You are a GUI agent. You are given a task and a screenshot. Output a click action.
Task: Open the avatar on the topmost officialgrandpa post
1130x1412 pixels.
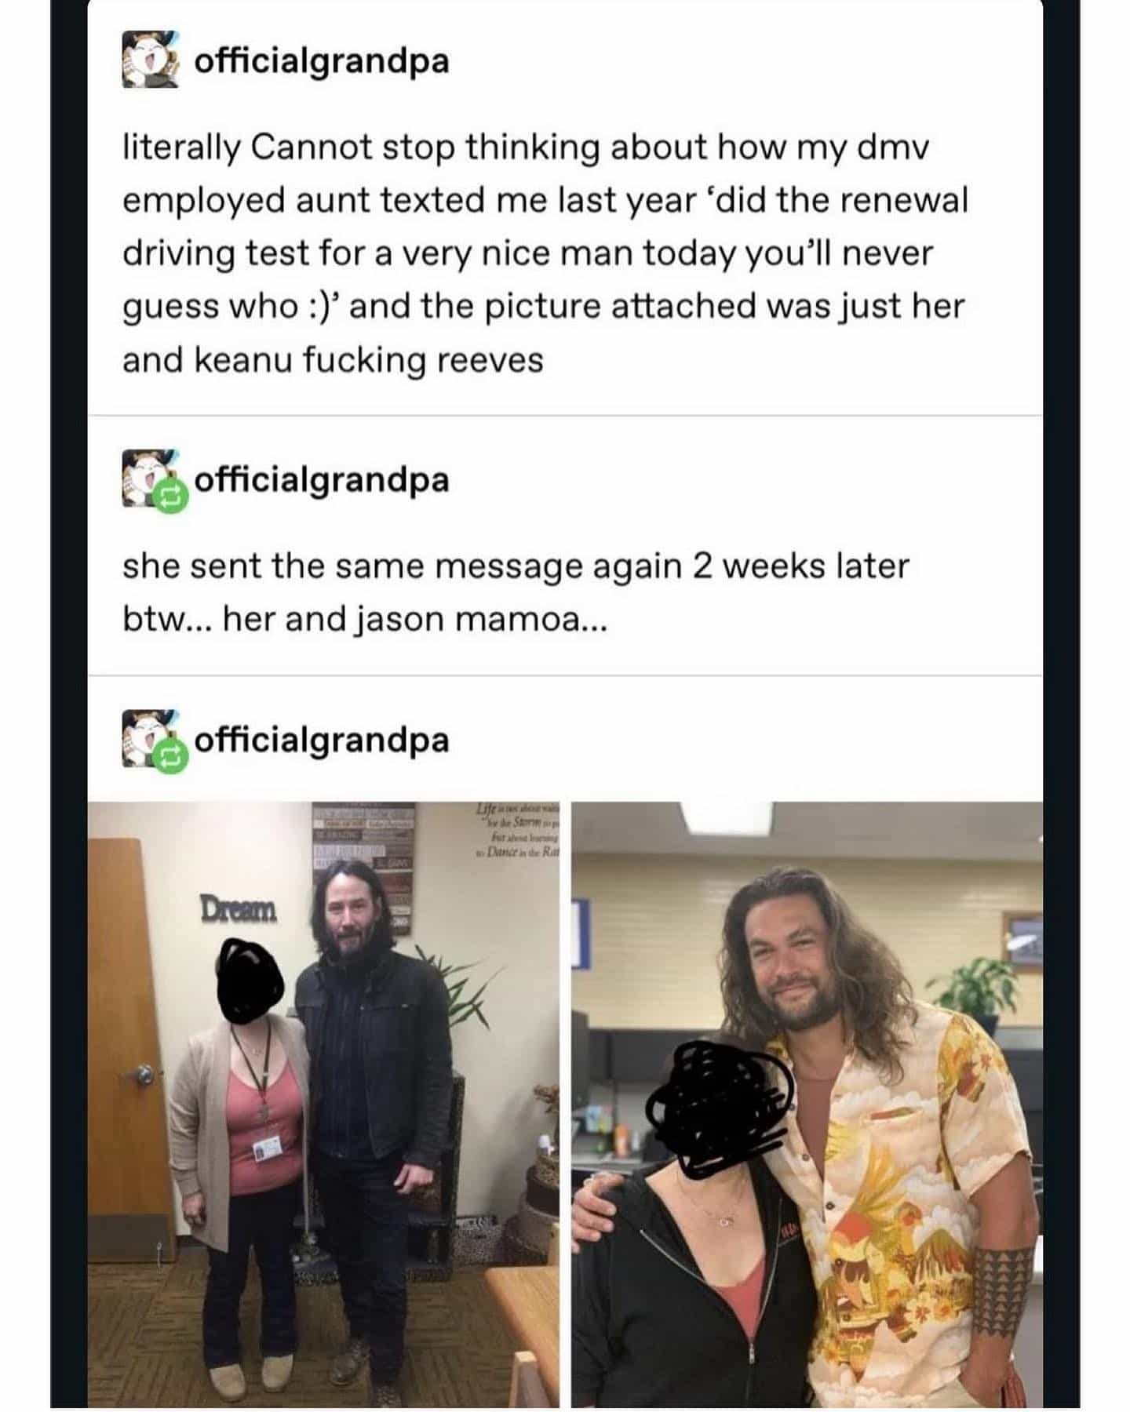(151, 60)
